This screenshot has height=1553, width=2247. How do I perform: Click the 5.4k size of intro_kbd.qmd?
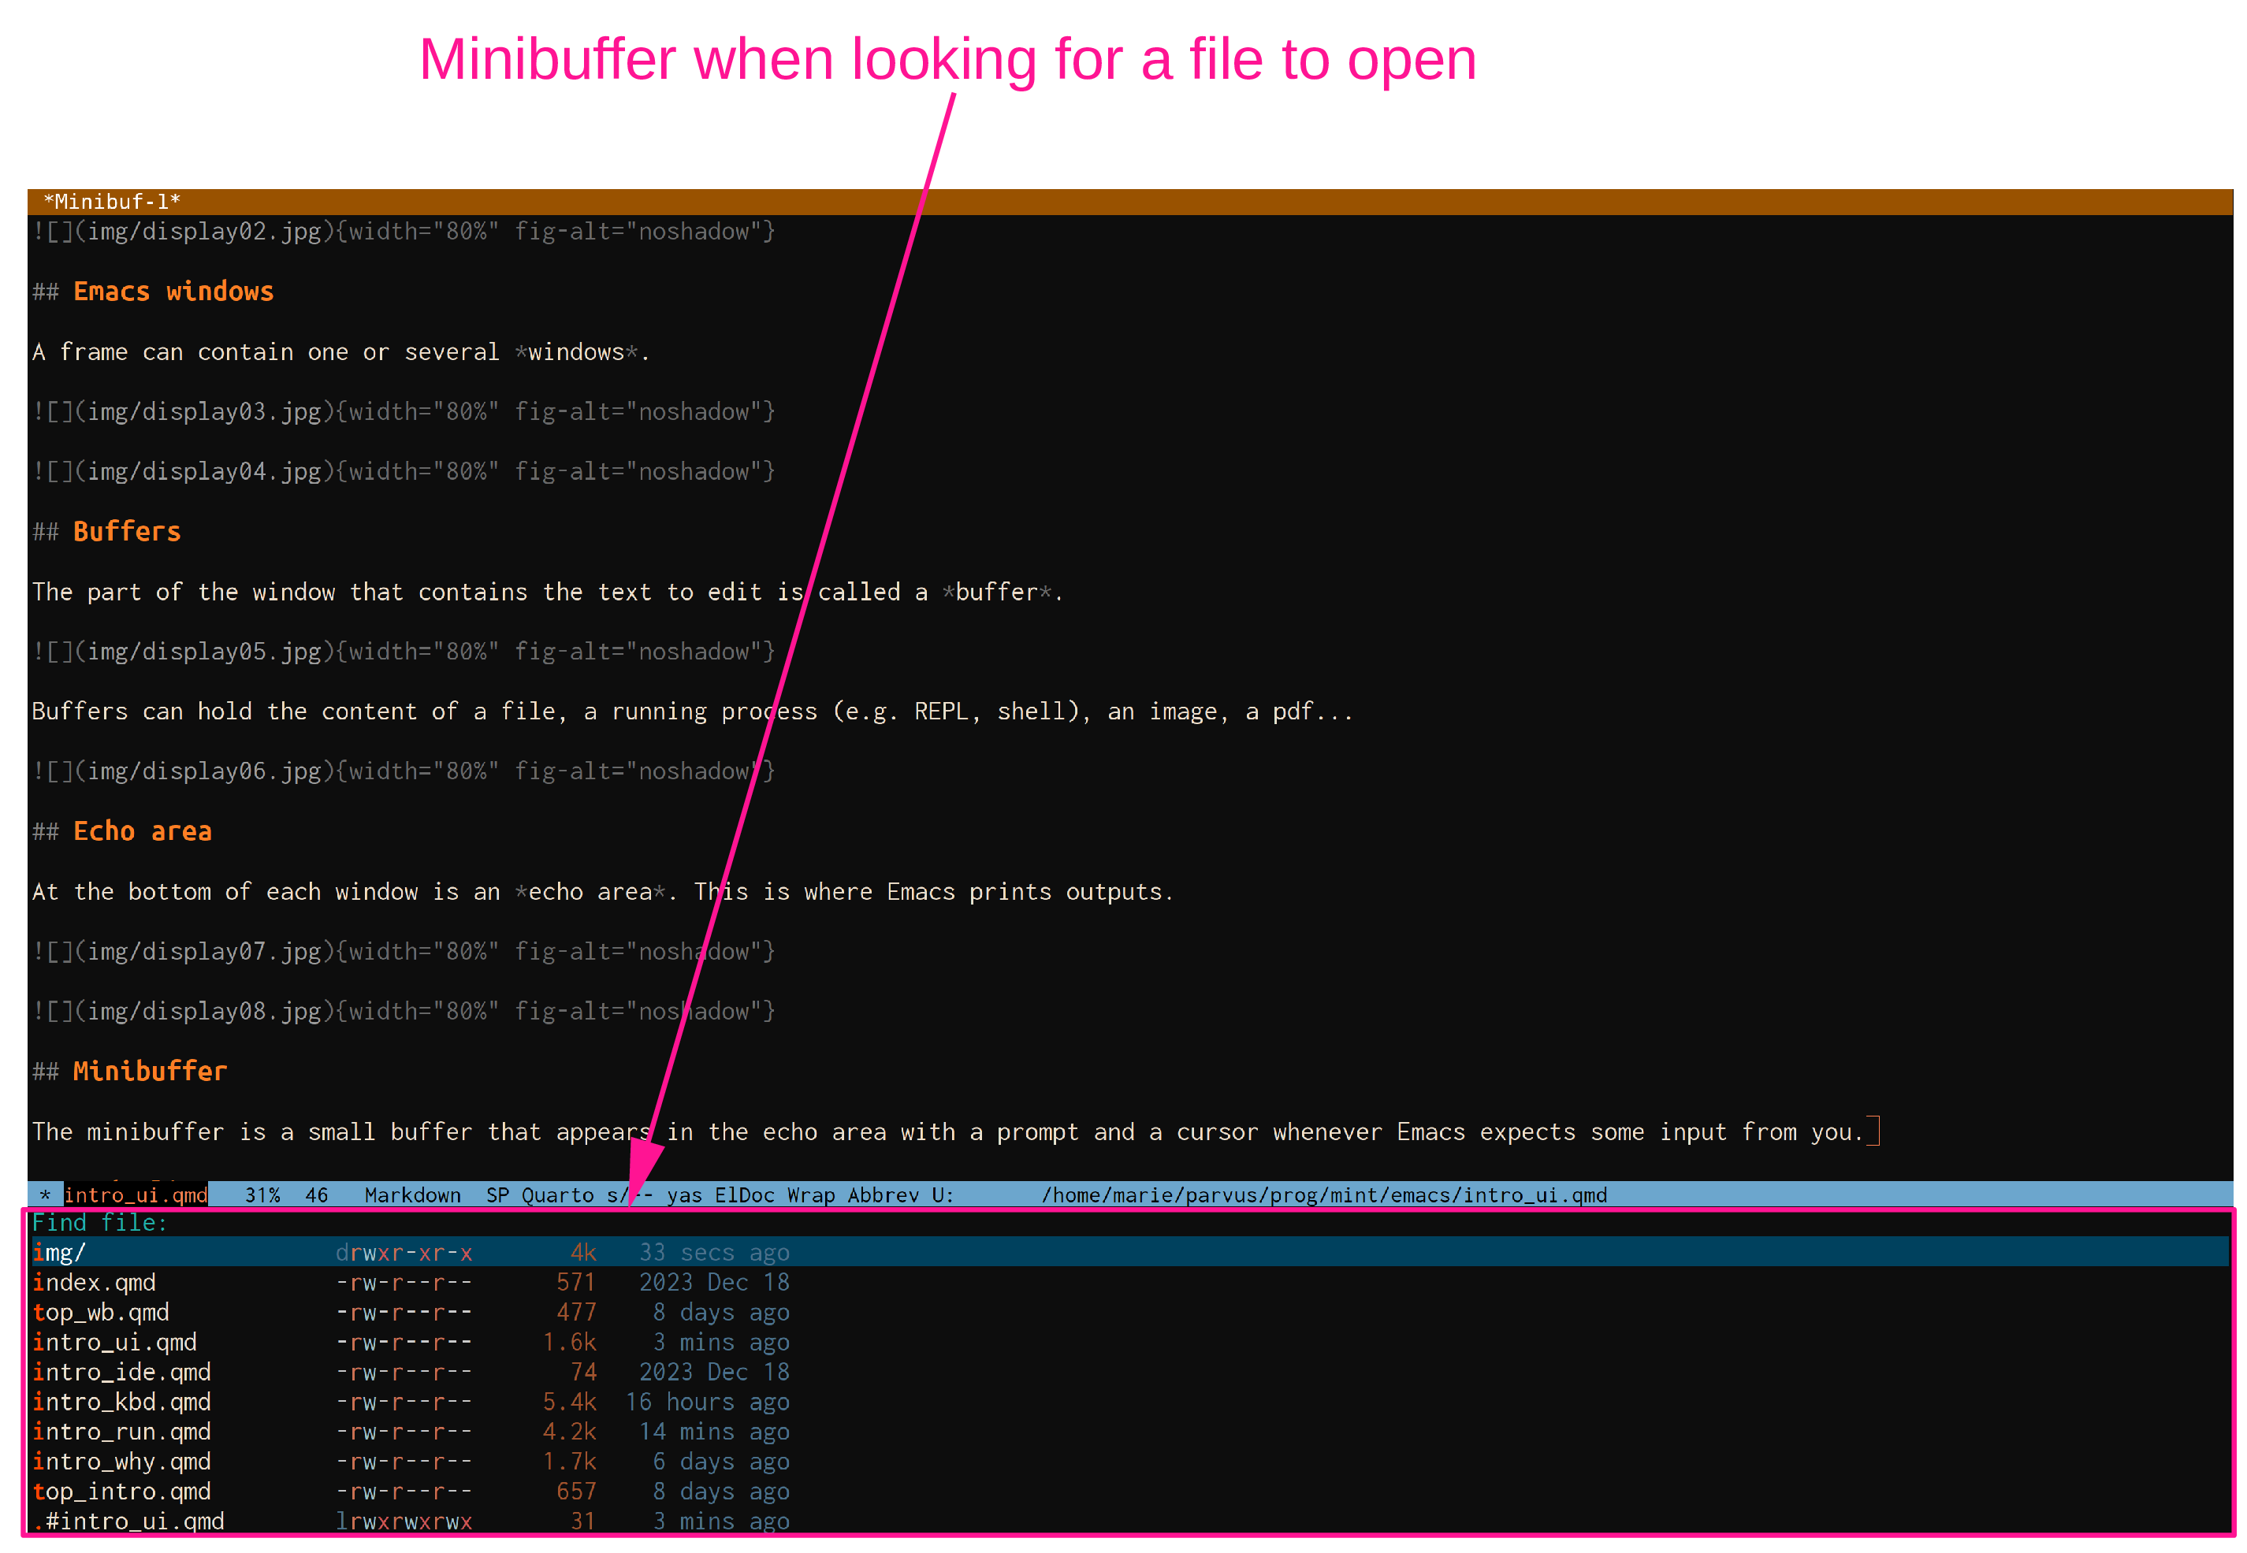[569, 1403]
